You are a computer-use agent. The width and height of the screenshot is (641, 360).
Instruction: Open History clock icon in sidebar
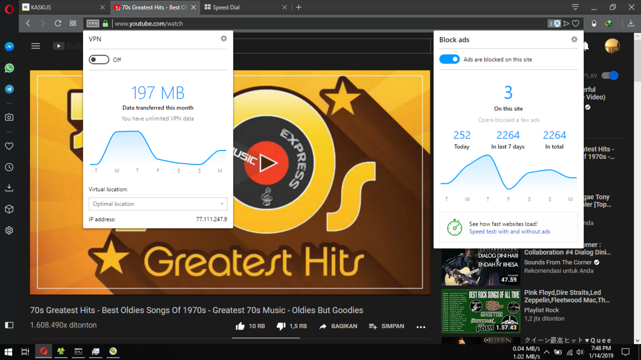click(x=9, y=167)
